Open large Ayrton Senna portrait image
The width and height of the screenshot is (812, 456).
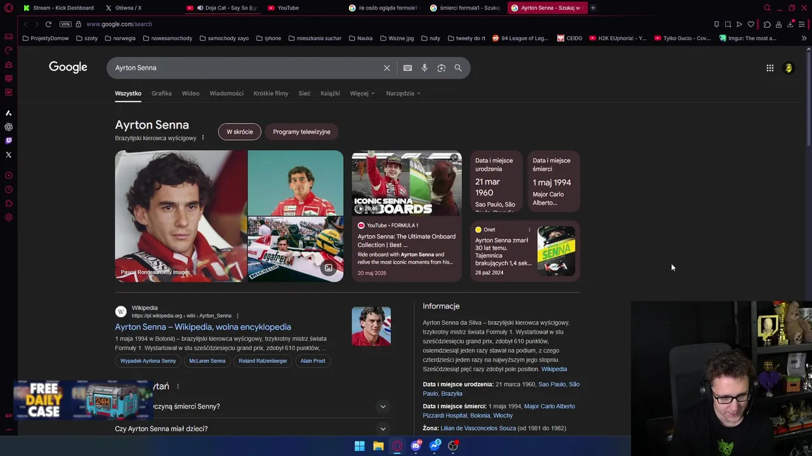[181, 216]
